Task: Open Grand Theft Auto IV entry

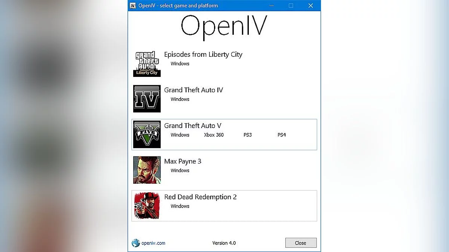Action: (x=193, y=90)
